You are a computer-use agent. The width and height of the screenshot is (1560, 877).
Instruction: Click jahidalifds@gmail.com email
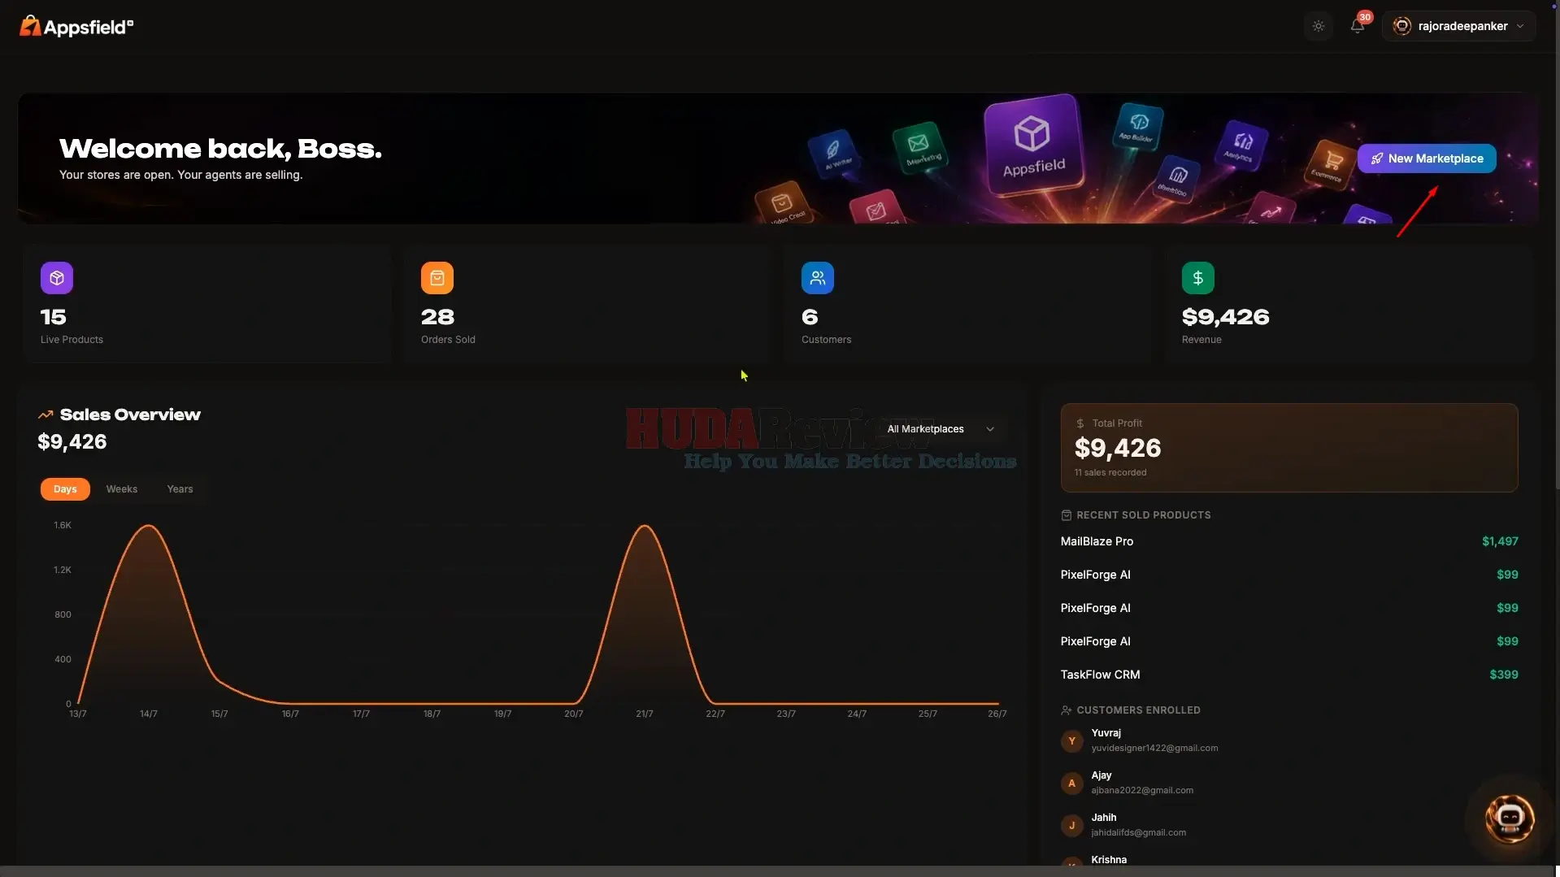coord(1138,833)
